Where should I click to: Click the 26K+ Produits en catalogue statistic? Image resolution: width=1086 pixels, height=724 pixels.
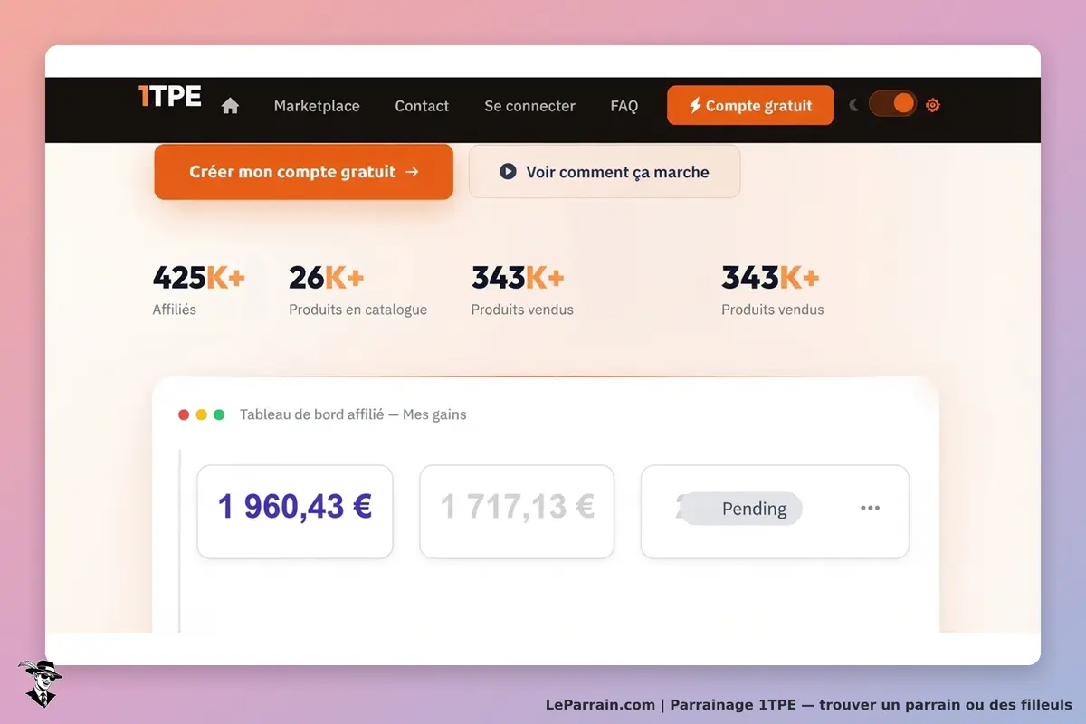357,290
